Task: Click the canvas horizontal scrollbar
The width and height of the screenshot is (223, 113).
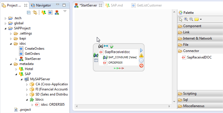Action: pos(123,106)
